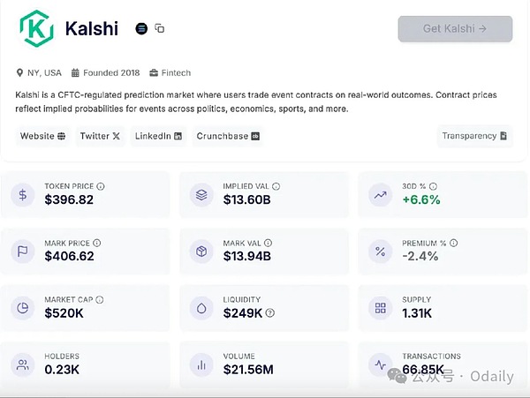Click the Supply grid icon
Screen dimensions: 530x398
tap(381, 309)
